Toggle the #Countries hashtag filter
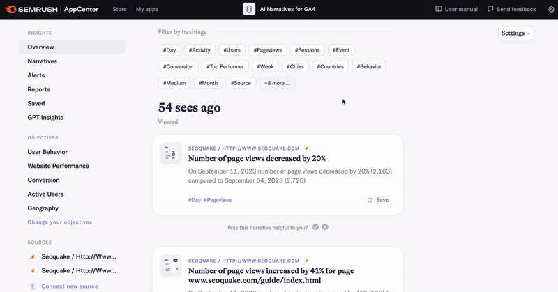This screenshot has height=292, width=558. 330,66
